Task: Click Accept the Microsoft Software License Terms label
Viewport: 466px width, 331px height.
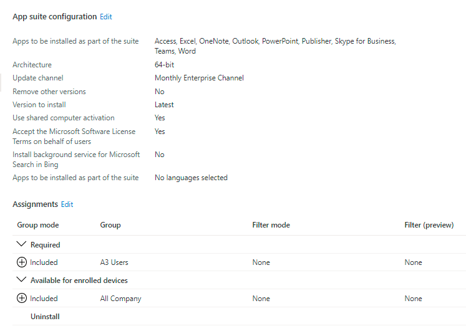Action: 74,137
